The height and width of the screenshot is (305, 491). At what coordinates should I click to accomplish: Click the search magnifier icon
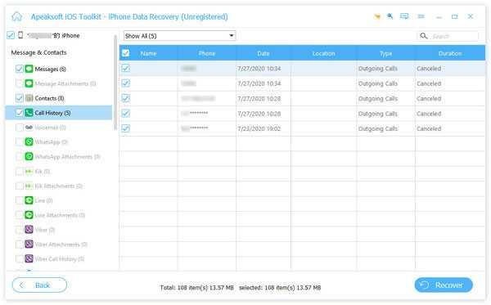click(424, 36)
